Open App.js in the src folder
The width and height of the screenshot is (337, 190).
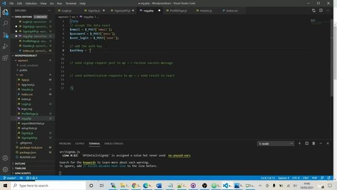(25, 80)
